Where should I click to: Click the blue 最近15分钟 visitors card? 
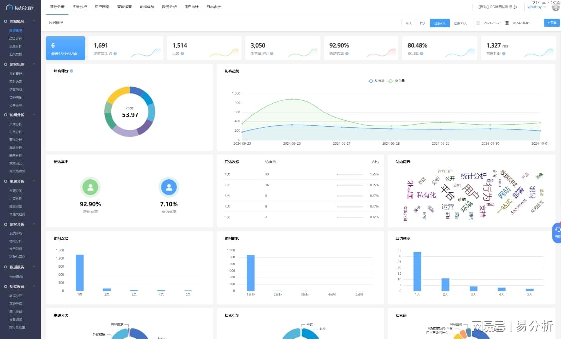(65, 48)
